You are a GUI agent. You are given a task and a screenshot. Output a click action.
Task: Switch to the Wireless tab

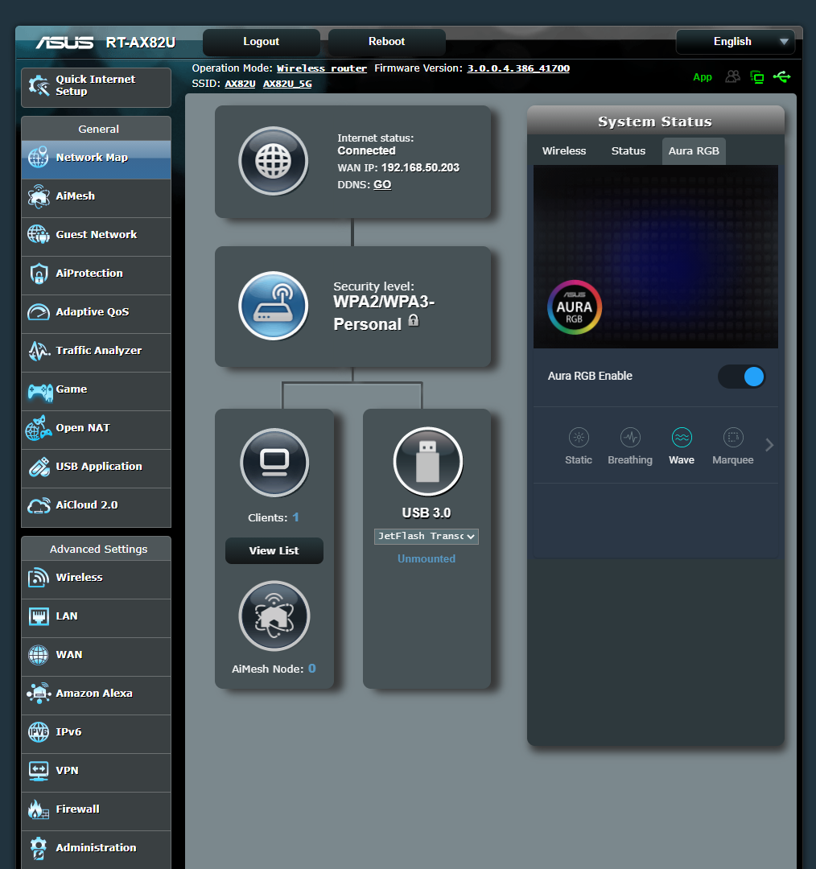564,150
